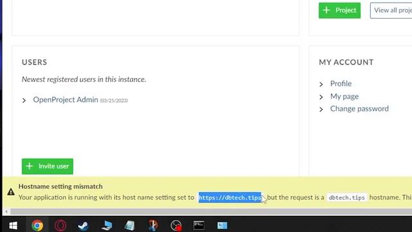This screenshot has width=412, height=232.
Task: Open the Windows Start menu
Action: pyautogui.click(x=13, y=226)
